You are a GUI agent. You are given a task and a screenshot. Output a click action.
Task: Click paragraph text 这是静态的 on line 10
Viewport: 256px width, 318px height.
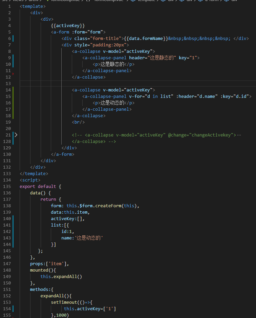[x=112, y=64]
